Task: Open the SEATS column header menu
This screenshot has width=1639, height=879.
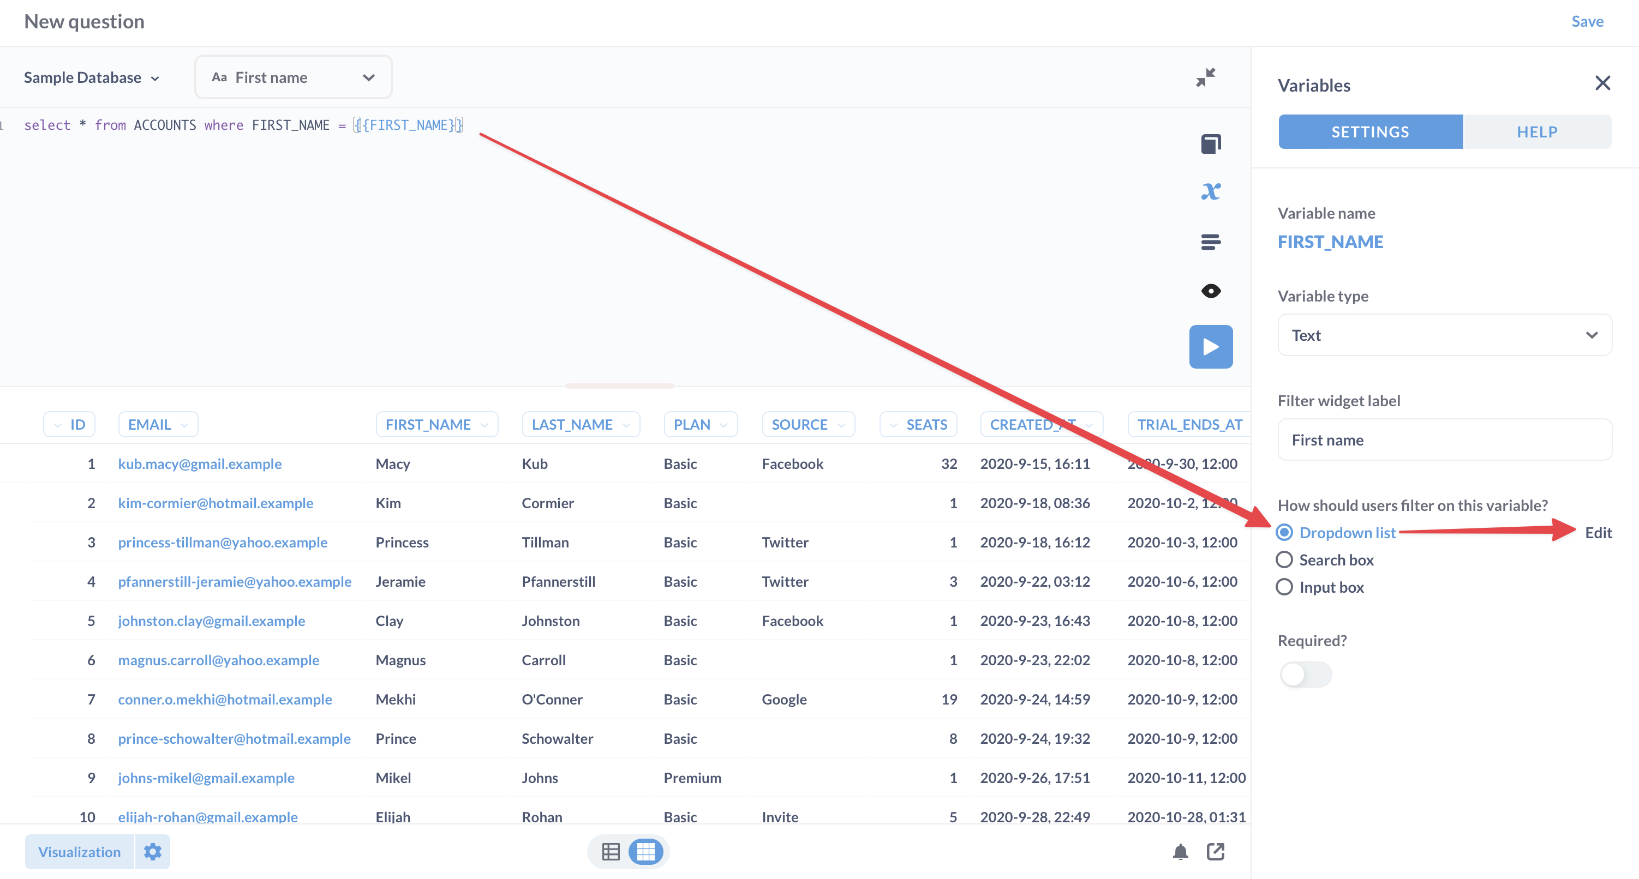Action: point(918,424)
